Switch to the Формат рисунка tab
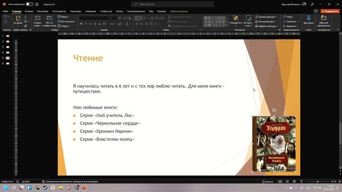The width and height of the screenshot is (342, 192). coord(178,11)
